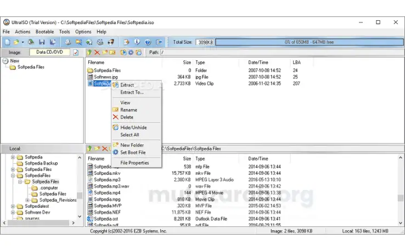
Task: Click the red X delete icon beside Path
Action: [97, 53]
